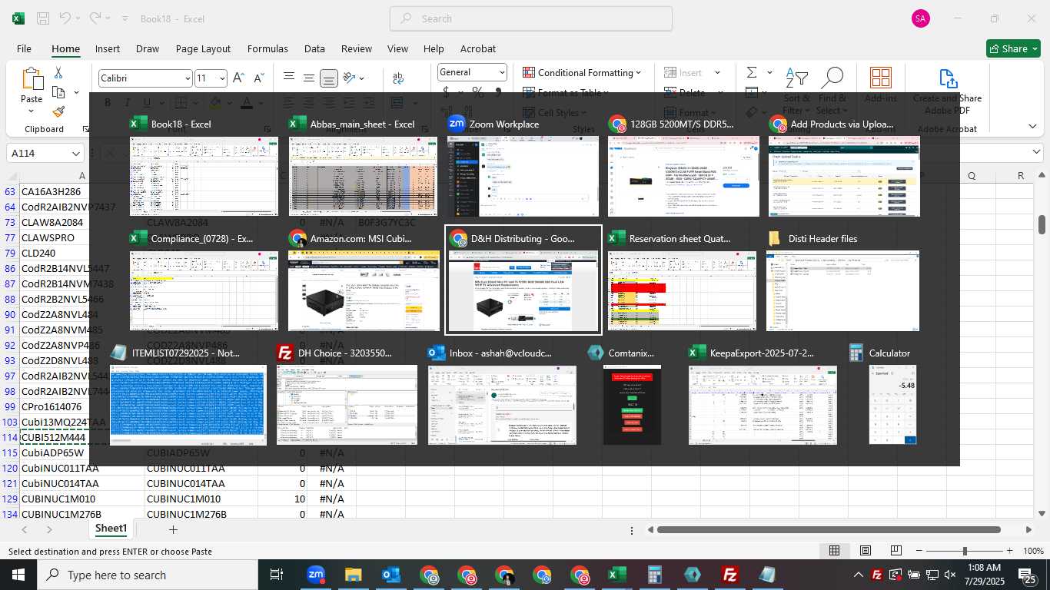Decrease font size with the small A icon
Image resolution: width=1050 pixels, height=590 pixels.
[x=259, y=78]
